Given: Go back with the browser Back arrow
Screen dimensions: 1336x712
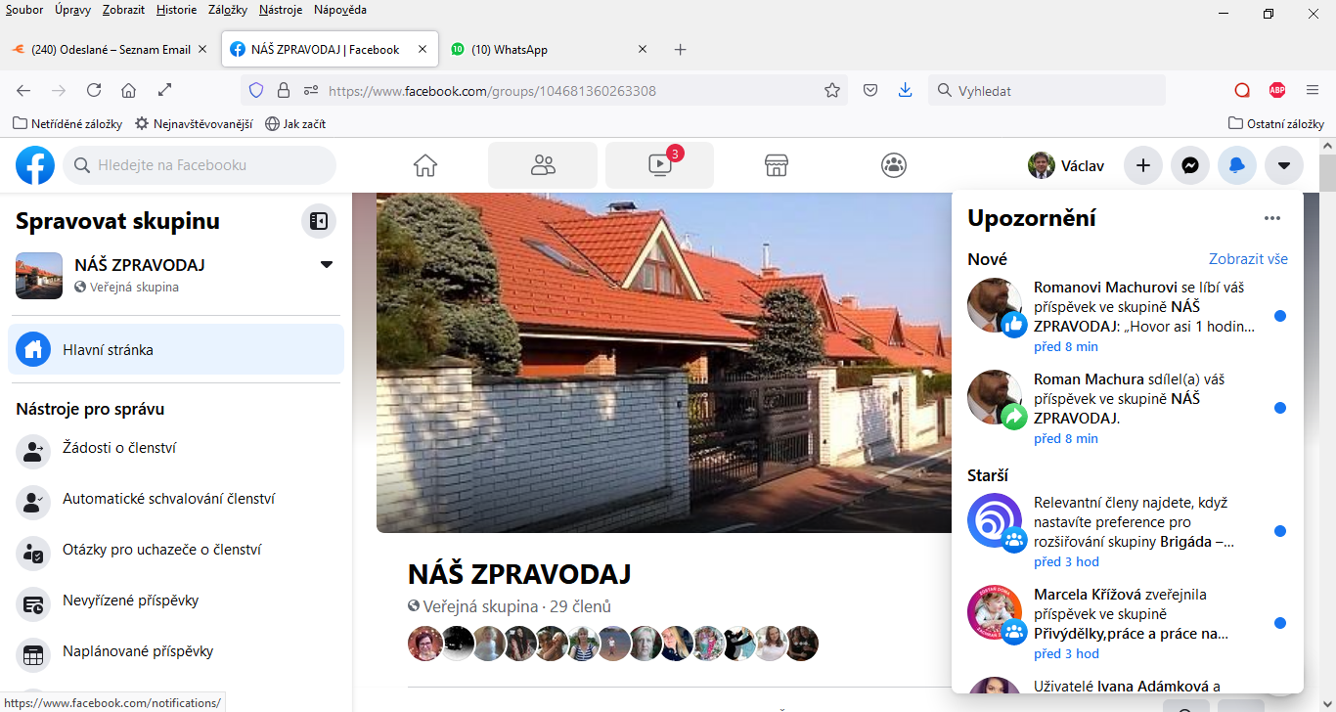Looking at the screenshot, I should coord(23,90).
